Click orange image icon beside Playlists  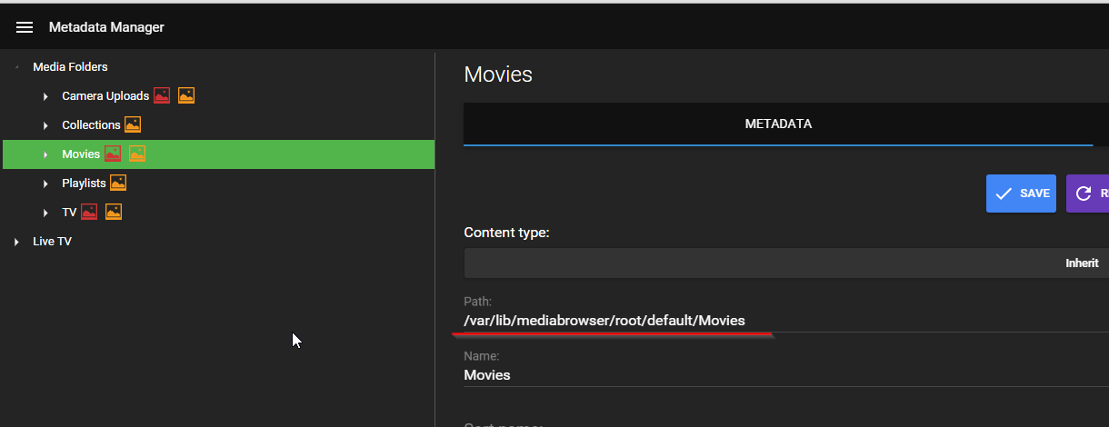click(118, 183)
